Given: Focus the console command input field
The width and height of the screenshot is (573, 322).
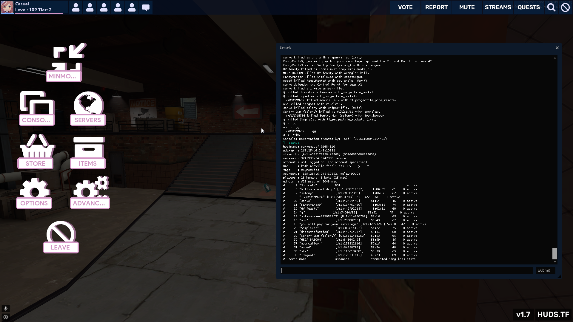Looking at the screenshot, I should click(406, 270).
